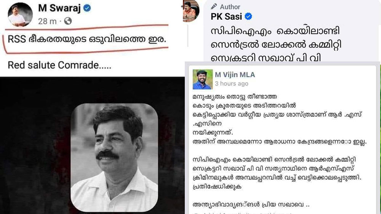Open the 3 hours ago timestamp
381x214 pixels.
[x=232, y=84]
